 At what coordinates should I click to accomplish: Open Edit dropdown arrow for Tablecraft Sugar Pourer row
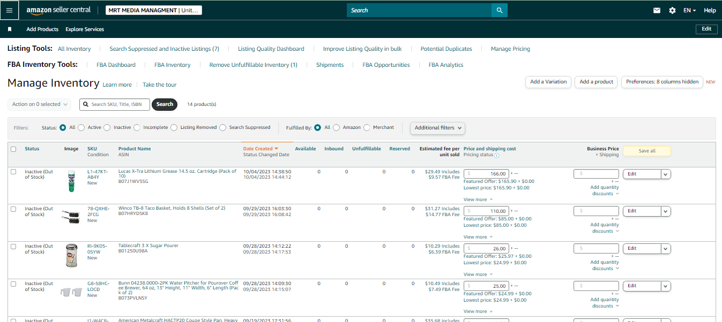pyautogui.click(x=666, y=249)
